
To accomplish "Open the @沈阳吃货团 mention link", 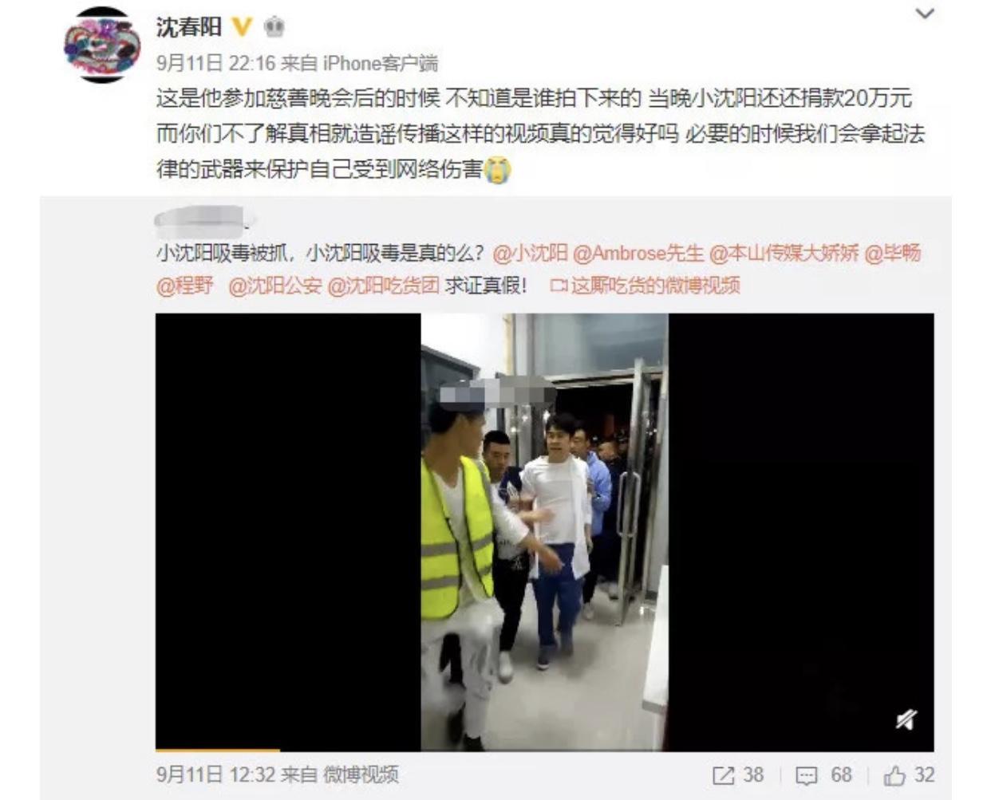I will pos(384,286).
